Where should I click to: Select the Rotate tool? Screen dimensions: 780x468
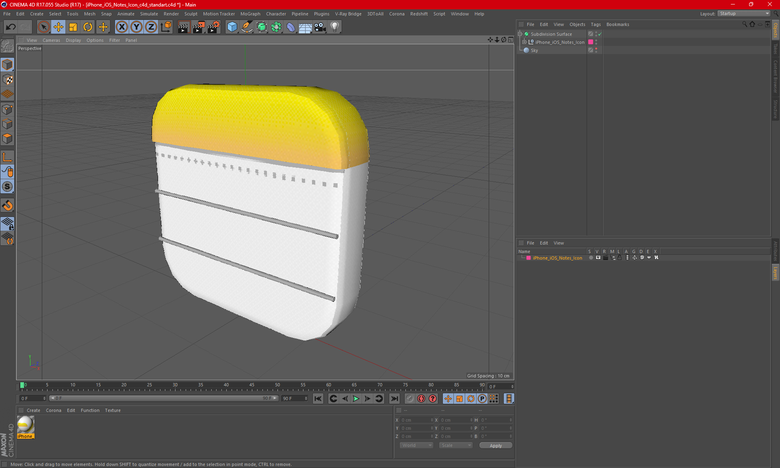pyautogui.click(x=88, y=27)
